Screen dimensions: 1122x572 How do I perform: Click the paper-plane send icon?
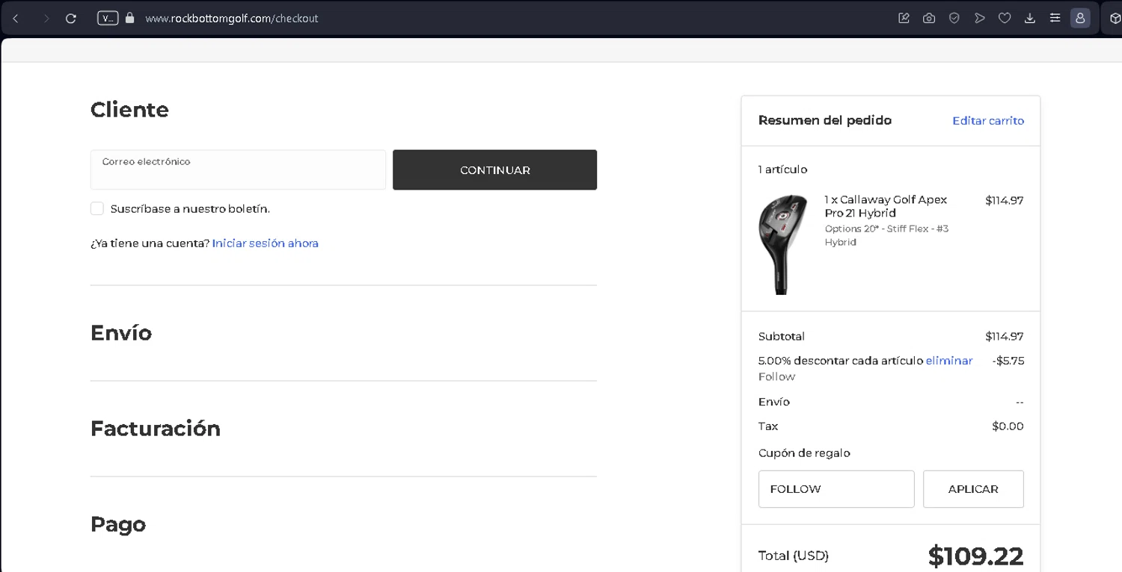click(x=980, y=18)
